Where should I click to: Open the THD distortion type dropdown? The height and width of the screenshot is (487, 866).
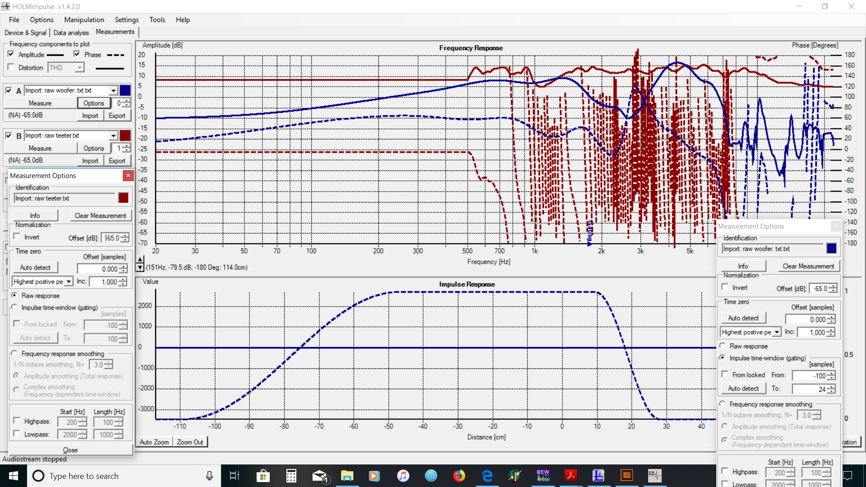coord(79,68)
